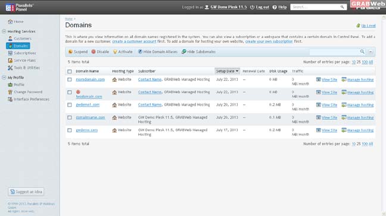Click the Disable toolbar button

[100, 52]
